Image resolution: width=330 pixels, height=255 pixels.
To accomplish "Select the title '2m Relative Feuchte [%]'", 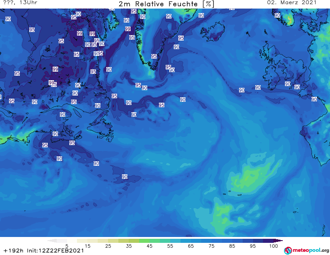I will 167,4.
